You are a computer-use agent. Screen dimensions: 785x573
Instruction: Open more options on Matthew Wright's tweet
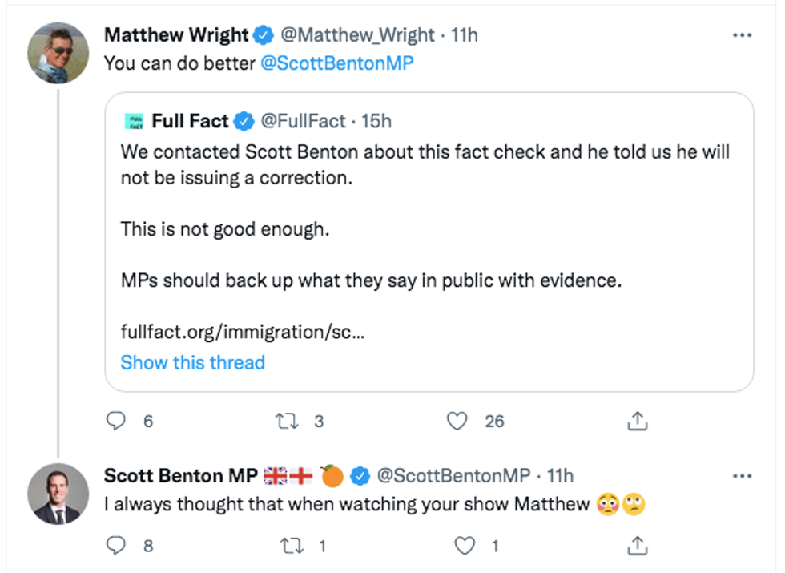[743, 35]
